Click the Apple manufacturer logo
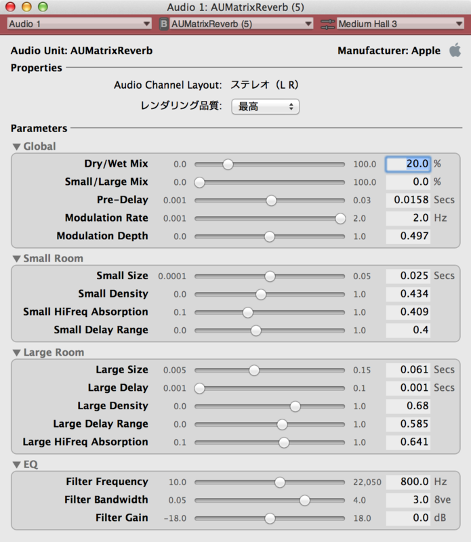The width and height of the screenshot is (471, 542). pyautogui.click(x=455, y=50)
